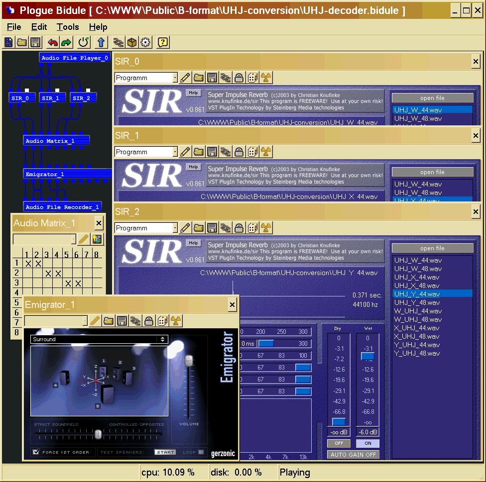Viewport: 486px width, 482px height.
Task: Click the radiation icon in SIR_2 panel
Action: pyautogui.click(x=266, y=228)
